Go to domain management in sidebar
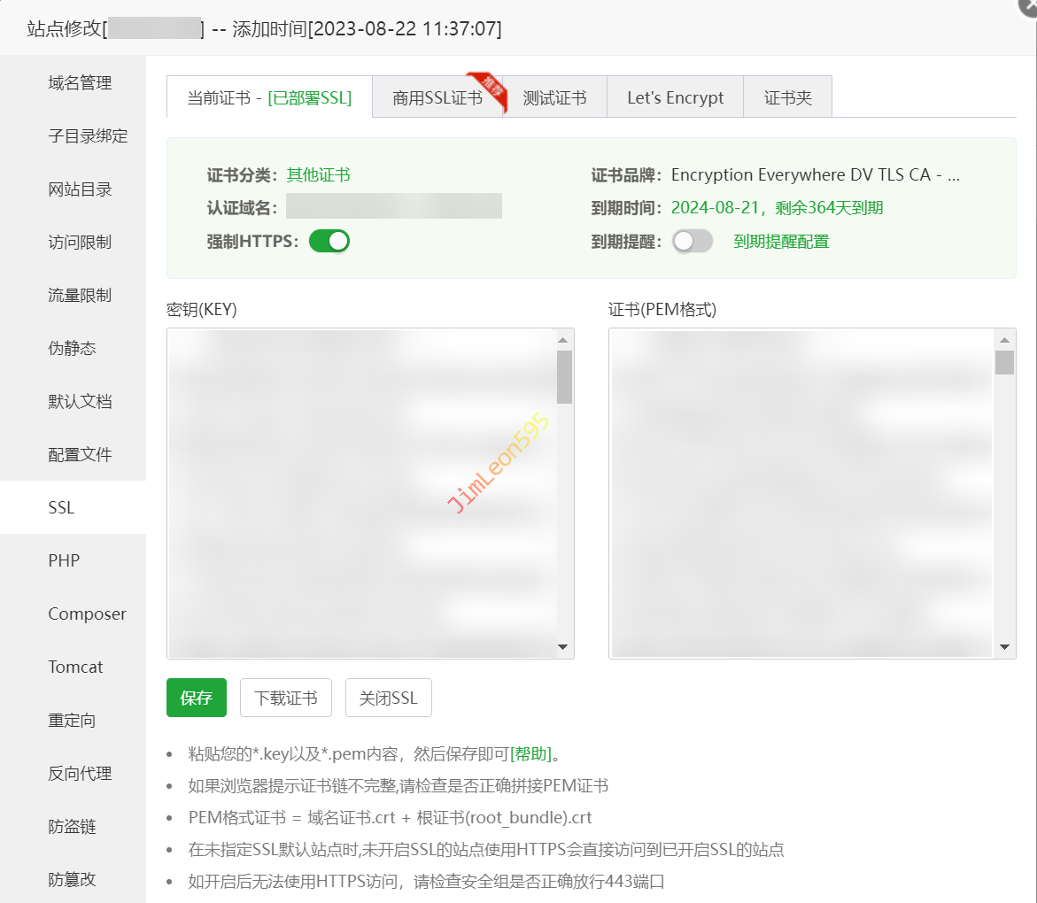 [x=80, y=82]
